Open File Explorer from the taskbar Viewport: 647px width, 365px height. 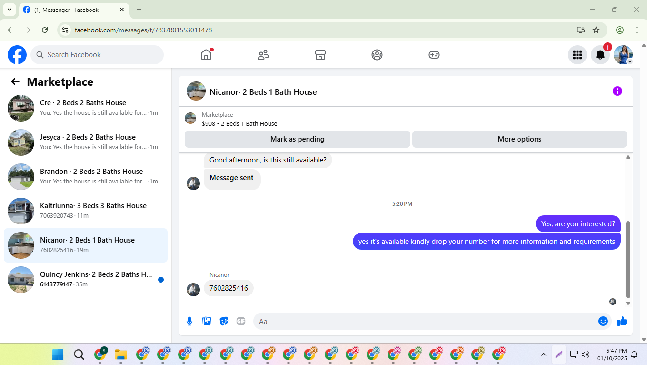coord(121,355)
